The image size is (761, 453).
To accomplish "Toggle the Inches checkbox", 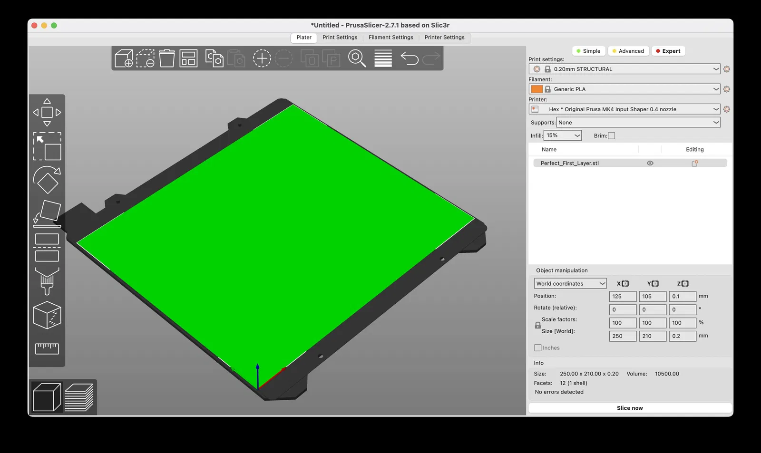I will point(538,347).
